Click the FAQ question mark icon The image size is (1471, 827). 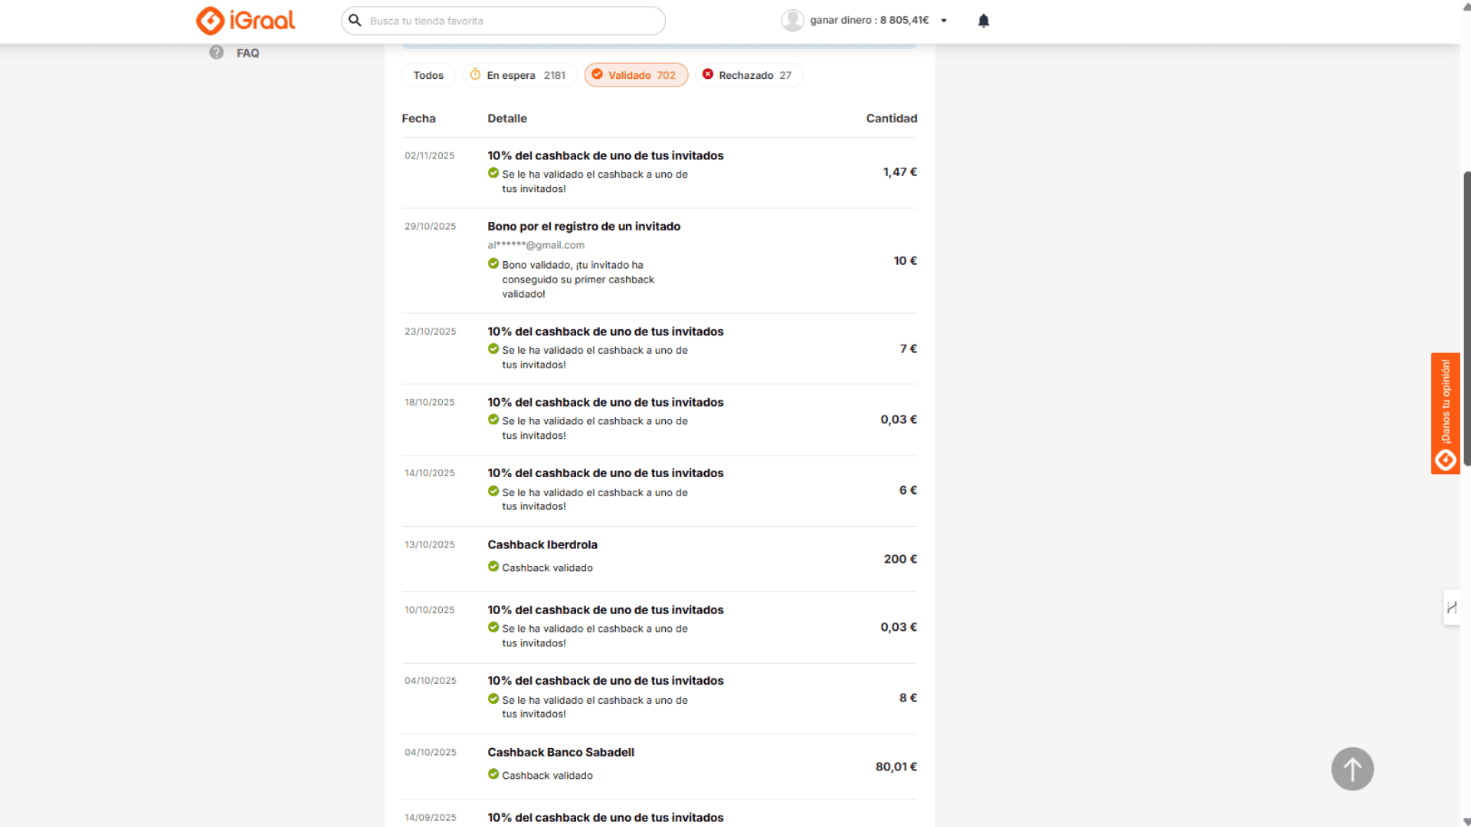217,53
